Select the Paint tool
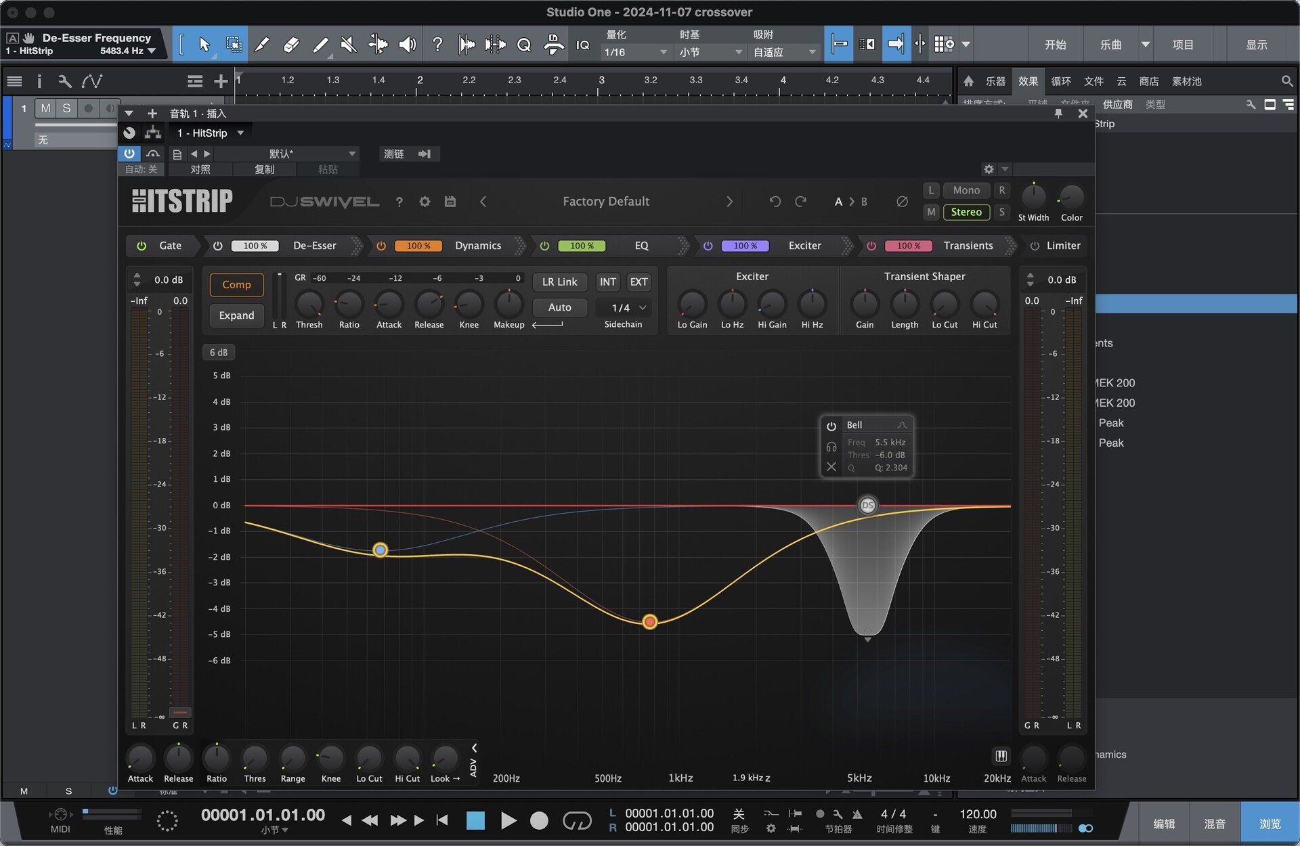The image size is (1300, 846). click(320, 45)
